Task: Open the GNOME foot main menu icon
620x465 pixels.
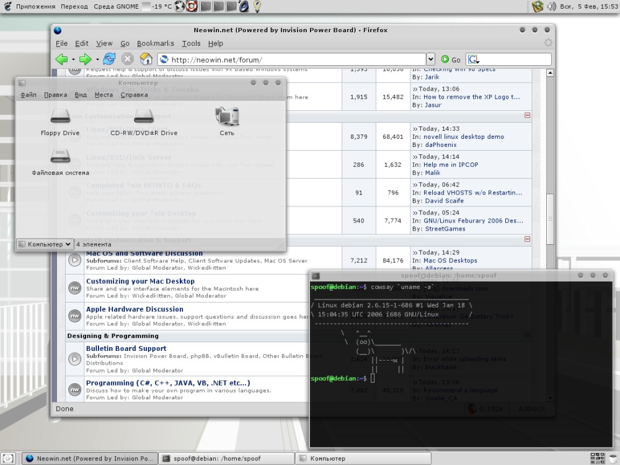Action: (7, 6)
